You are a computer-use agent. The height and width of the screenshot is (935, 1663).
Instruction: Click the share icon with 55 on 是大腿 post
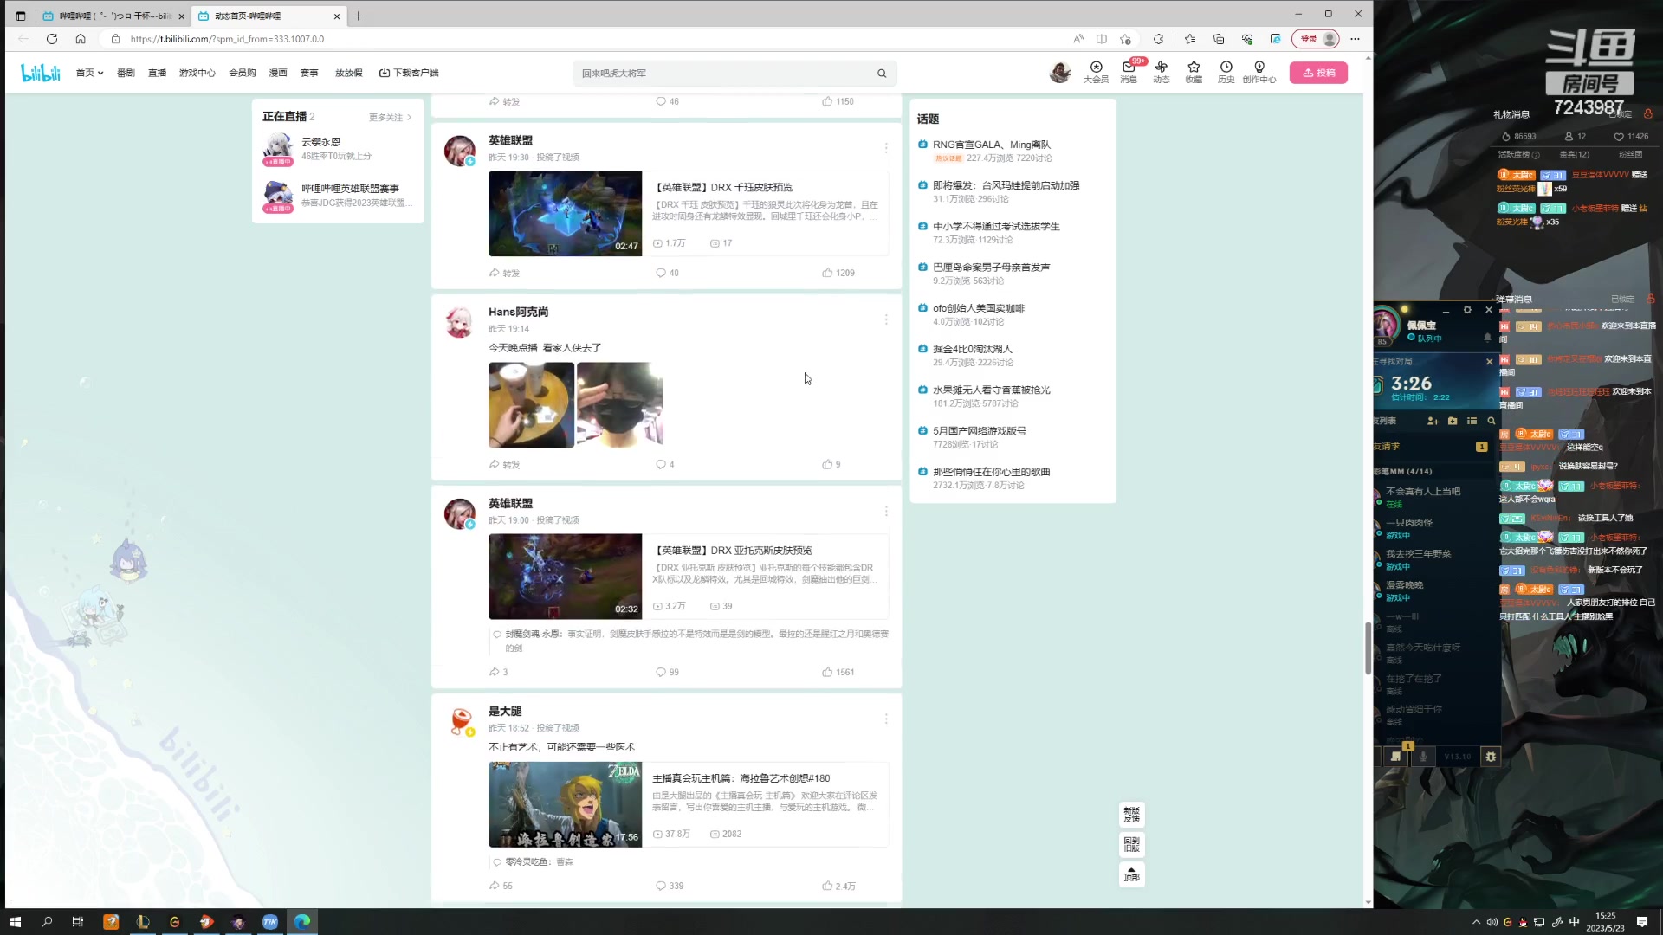[x=501, y=886]
